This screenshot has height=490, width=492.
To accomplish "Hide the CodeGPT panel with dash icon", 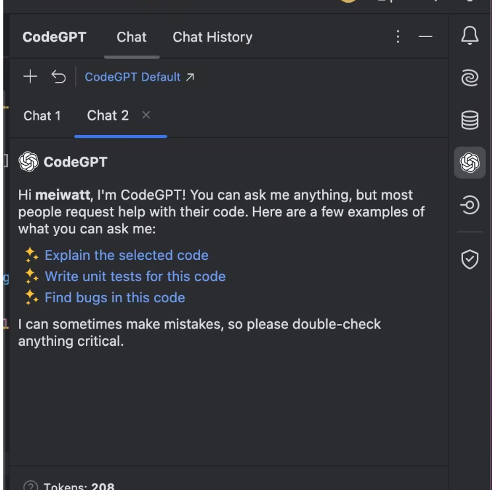I will click(x=426, y=37).
